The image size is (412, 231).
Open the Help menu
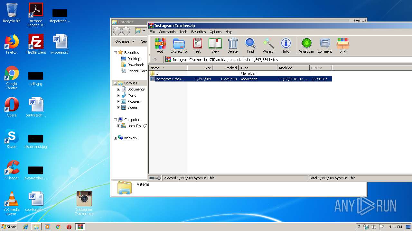coord(229,32)
